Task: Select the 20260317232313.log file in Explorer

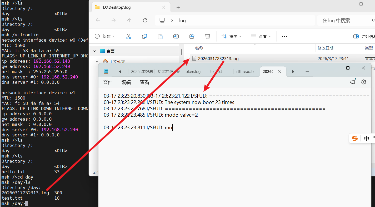Action: pos(218,58)
